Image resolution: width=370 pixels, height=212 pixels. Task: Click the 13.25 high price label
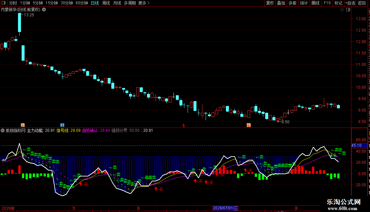(x=29, y=15)
